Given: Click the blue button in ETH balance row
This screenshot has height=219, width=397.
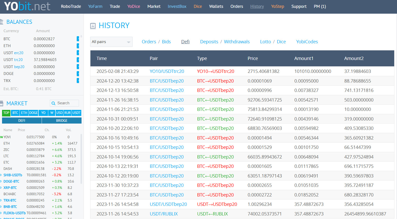Looking at the screenshot, I should tap(78, 46).
